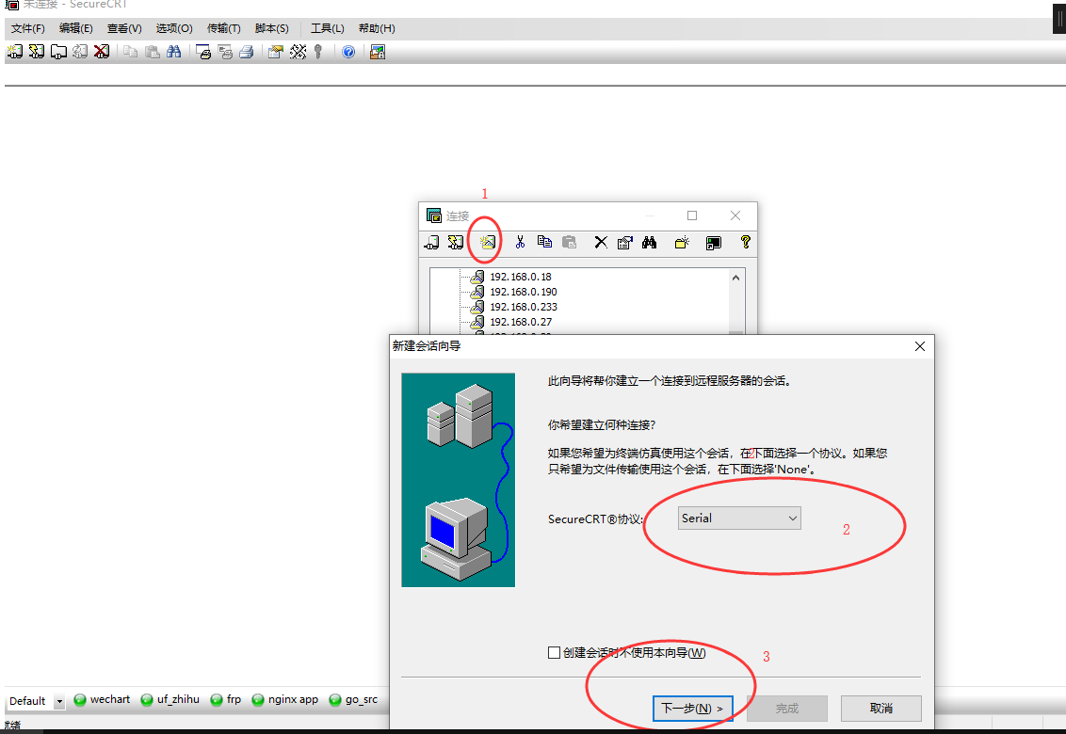Click yellow question mark help icon in 连接 dialog
Screen dimensions: 1066x734
coord(746,242)
